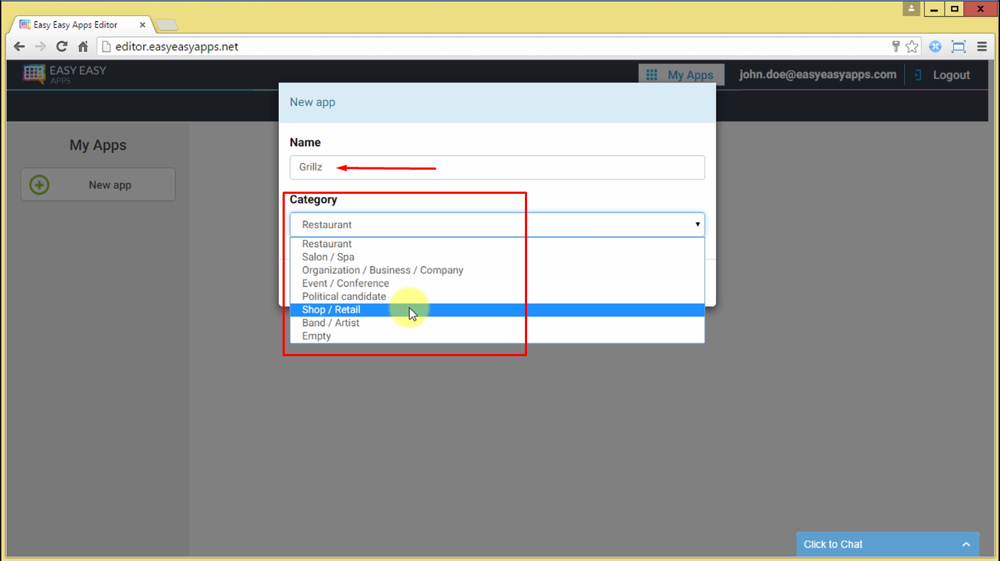Click the saved password key icon
Screen dimensions: 1000x561
[895, 47]
